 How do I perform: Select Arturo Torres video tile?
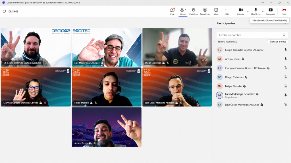(x=107, y=127)
